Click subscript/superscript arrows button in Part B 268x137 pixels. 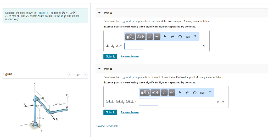[164, 93]
